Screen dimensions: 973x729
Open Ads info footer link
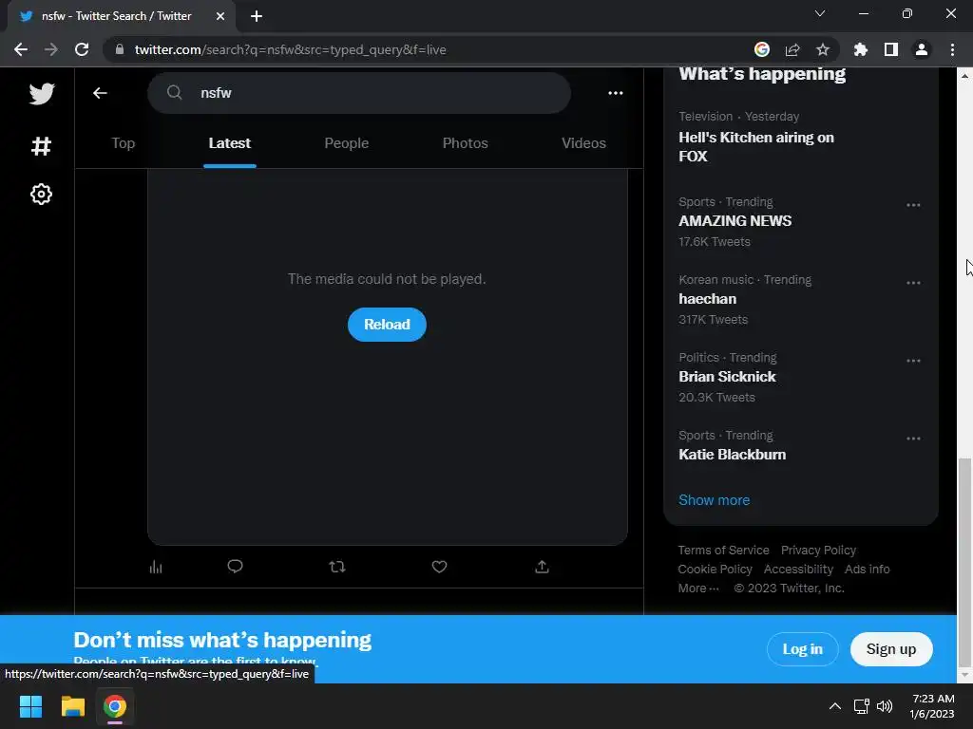(867, 570)
